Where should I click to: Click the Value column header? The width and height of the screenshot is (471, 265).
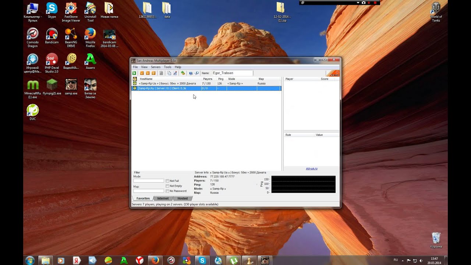[327, 135]
